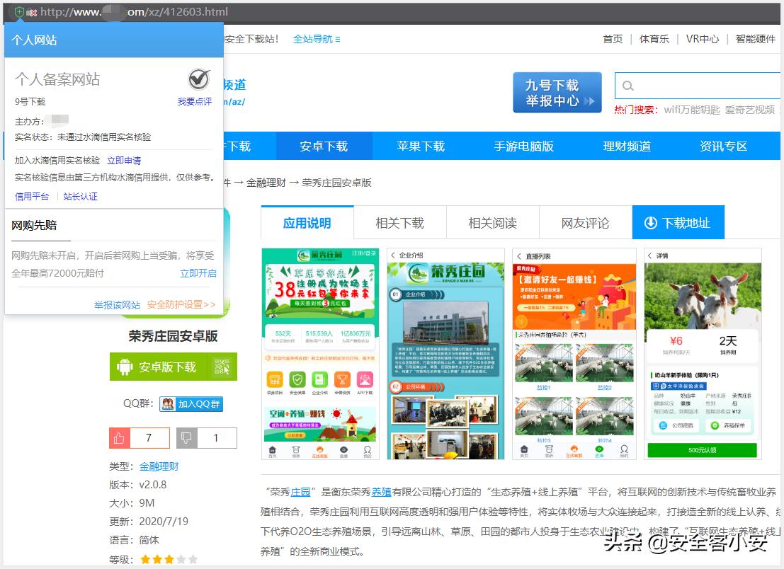Click the Android robot icon on download button
This screenshot has height=569, width=784.
125,367
